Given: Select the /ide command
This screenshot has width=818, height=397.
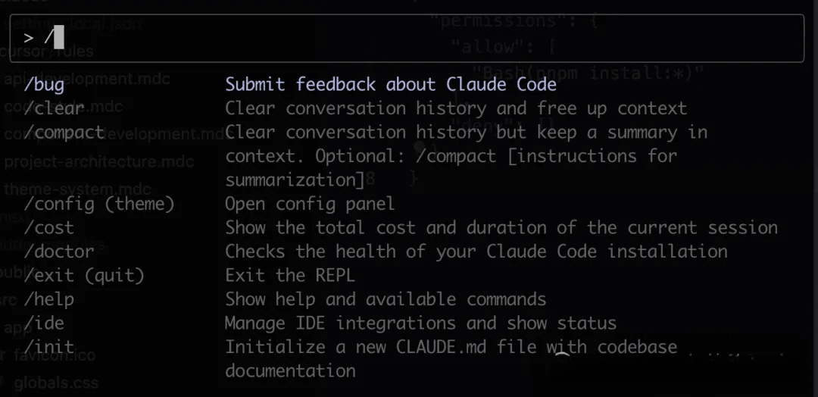Looking at the screenshot, I should (44, 324).
